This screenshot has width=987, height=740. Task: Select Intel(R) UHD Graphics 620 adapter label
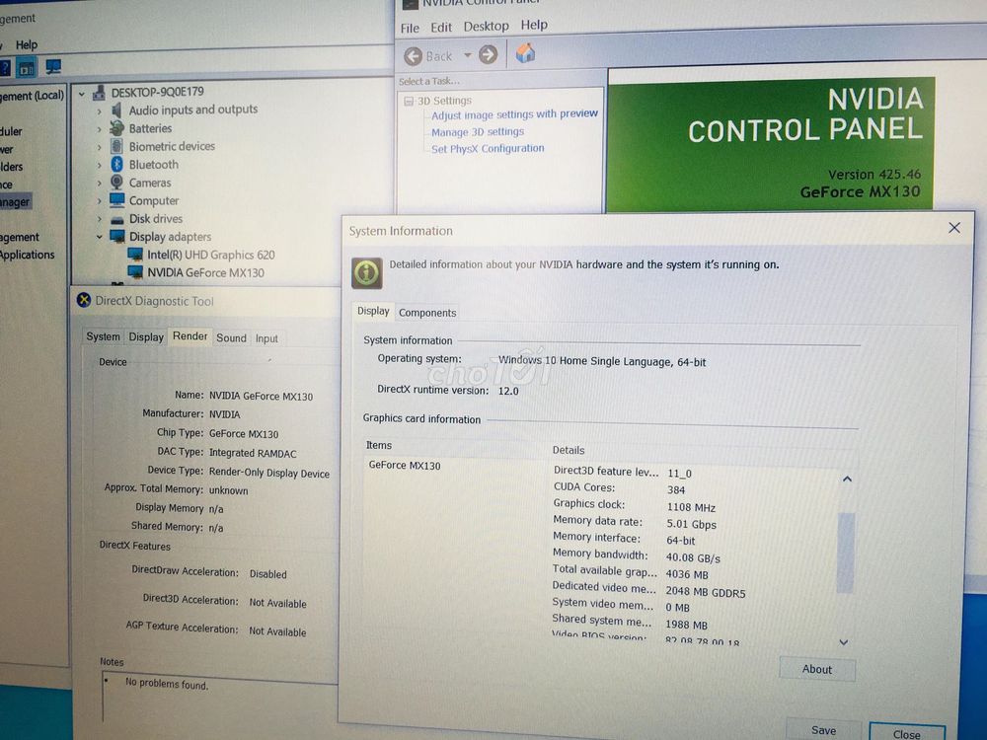click(211, 255)
